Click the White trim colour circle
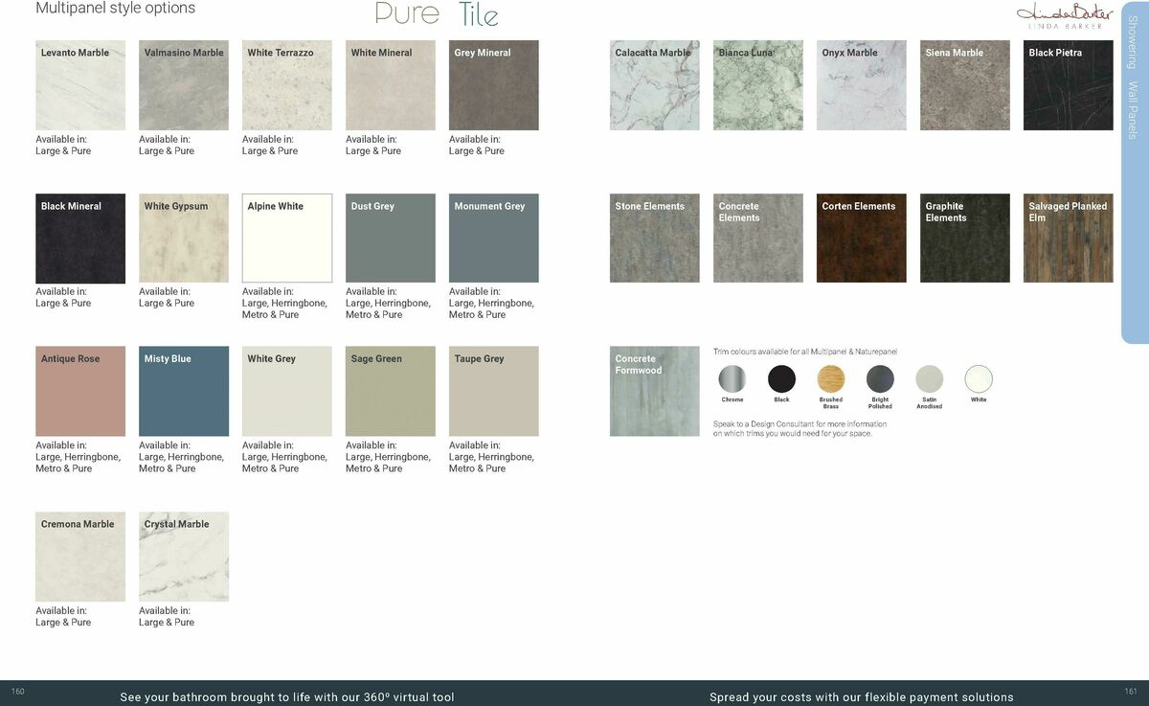The image size is (1149, 706). 979,379
